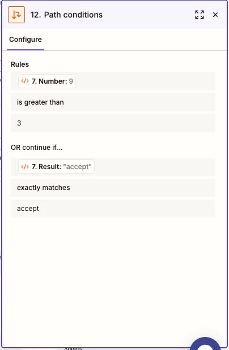Close the Path conditions panel
The image size is (229, 350).
(215, 15)
